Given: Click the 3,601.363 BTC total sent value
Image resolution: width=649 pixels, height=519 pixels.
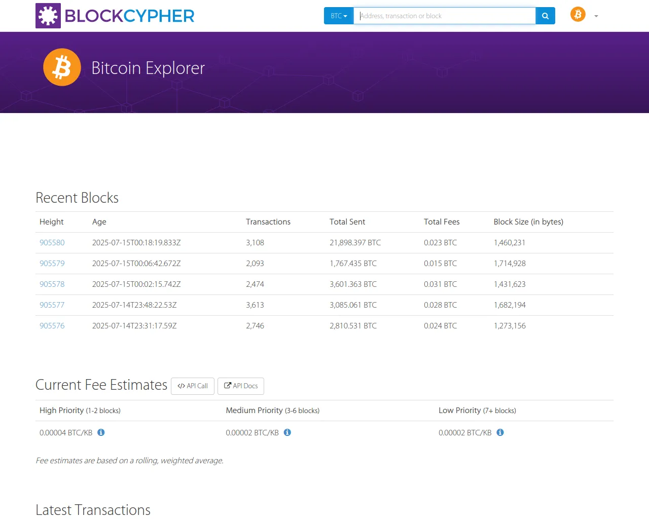Looking at the screenshot, I should tap(353, 284).
